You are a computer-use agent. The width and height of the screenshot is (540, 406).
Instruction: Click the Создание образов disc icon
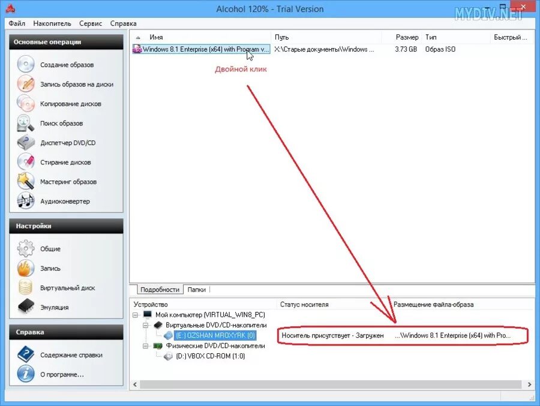coord(26,64)
